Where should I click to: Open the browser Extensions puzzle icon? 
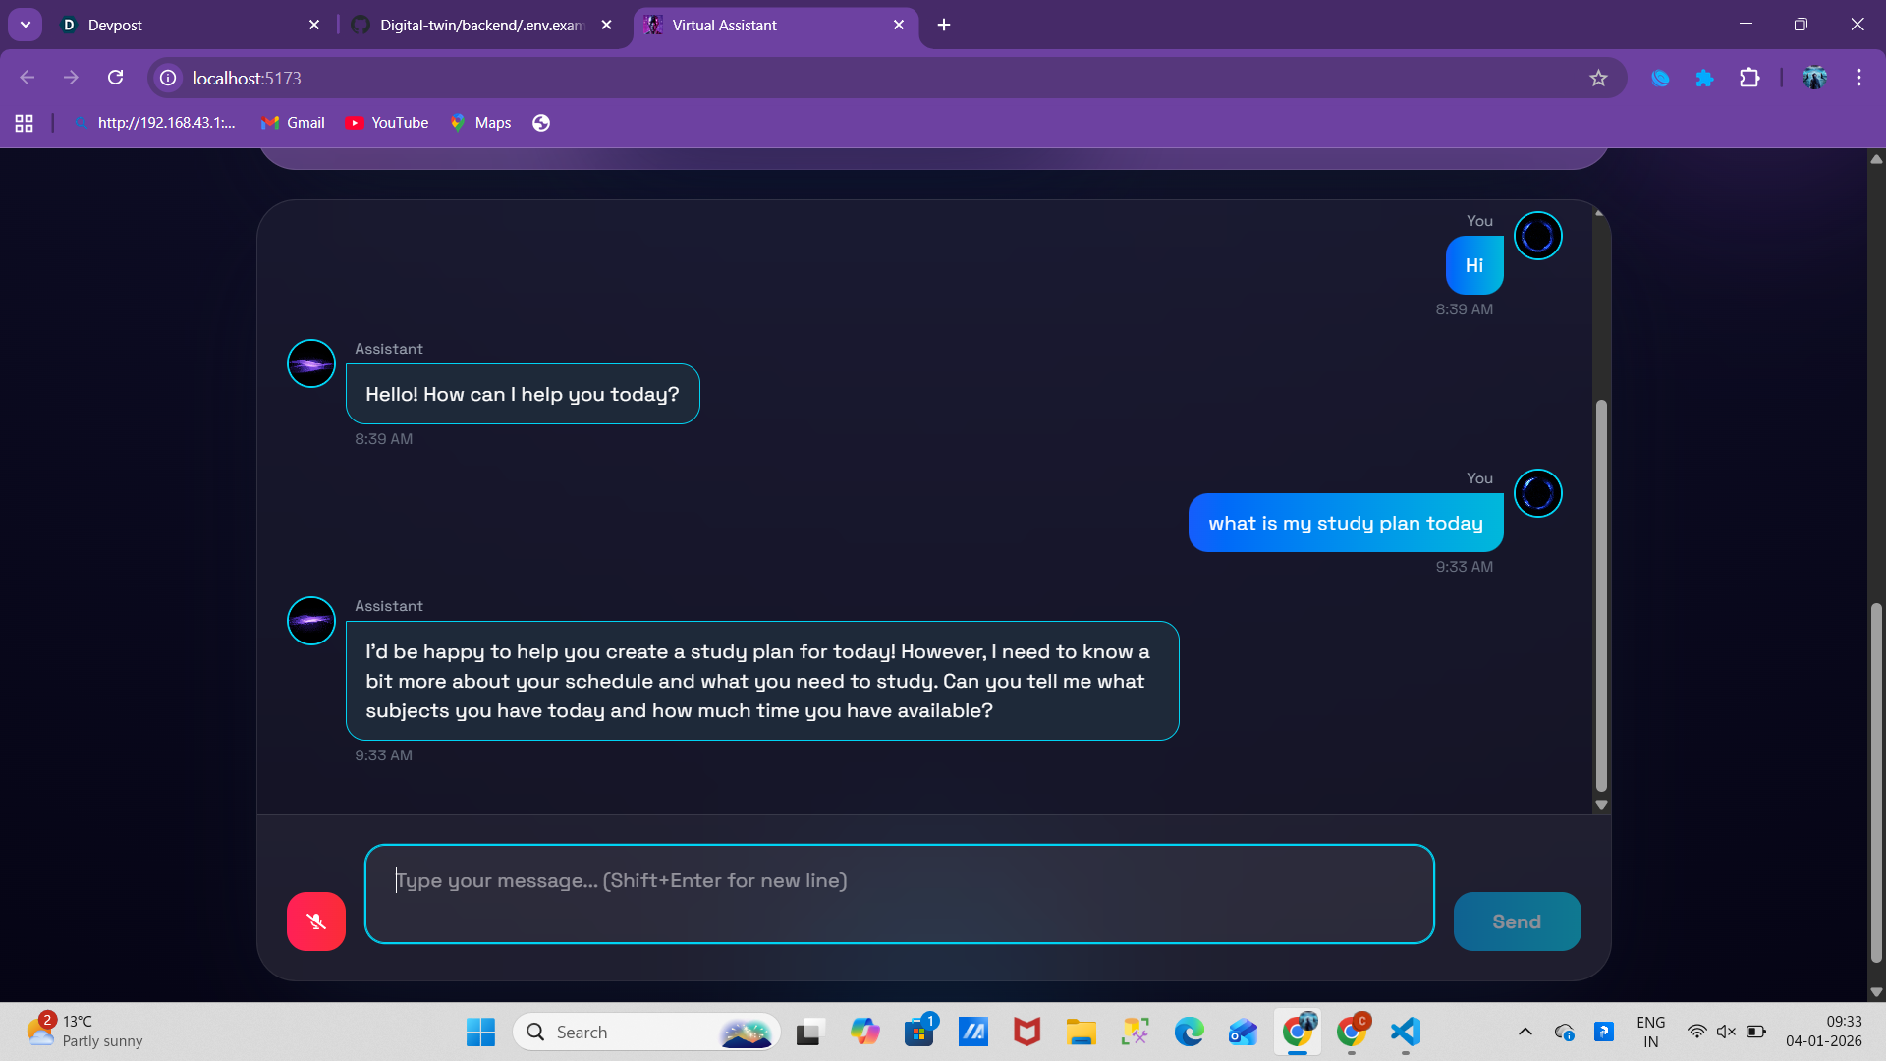pos(1749,78)
